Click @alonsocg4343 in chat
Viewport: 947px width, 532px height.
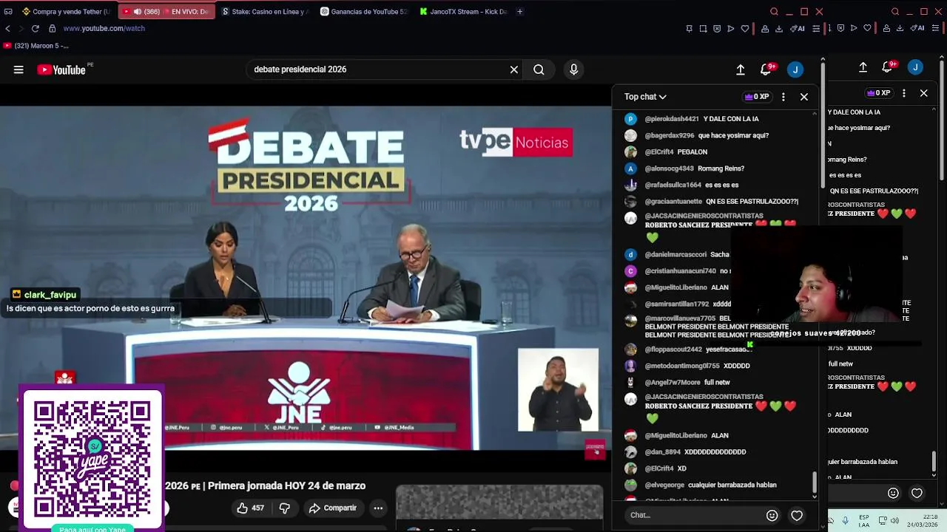pyautogui.click(x=669, y=168)
